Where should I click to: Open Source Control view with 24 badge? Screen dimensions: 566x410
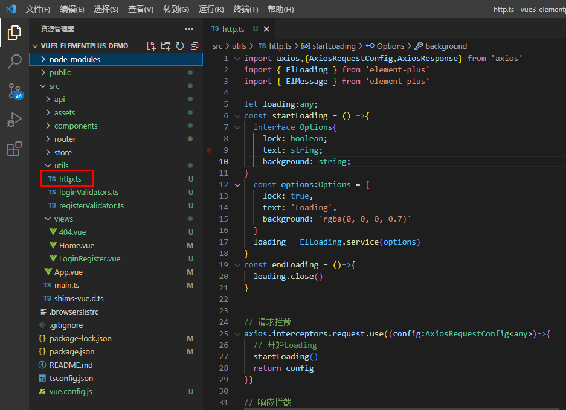15,91
